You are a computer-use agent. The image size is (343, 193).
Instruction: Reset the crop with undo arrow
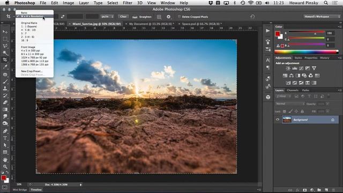pos(252,17)
